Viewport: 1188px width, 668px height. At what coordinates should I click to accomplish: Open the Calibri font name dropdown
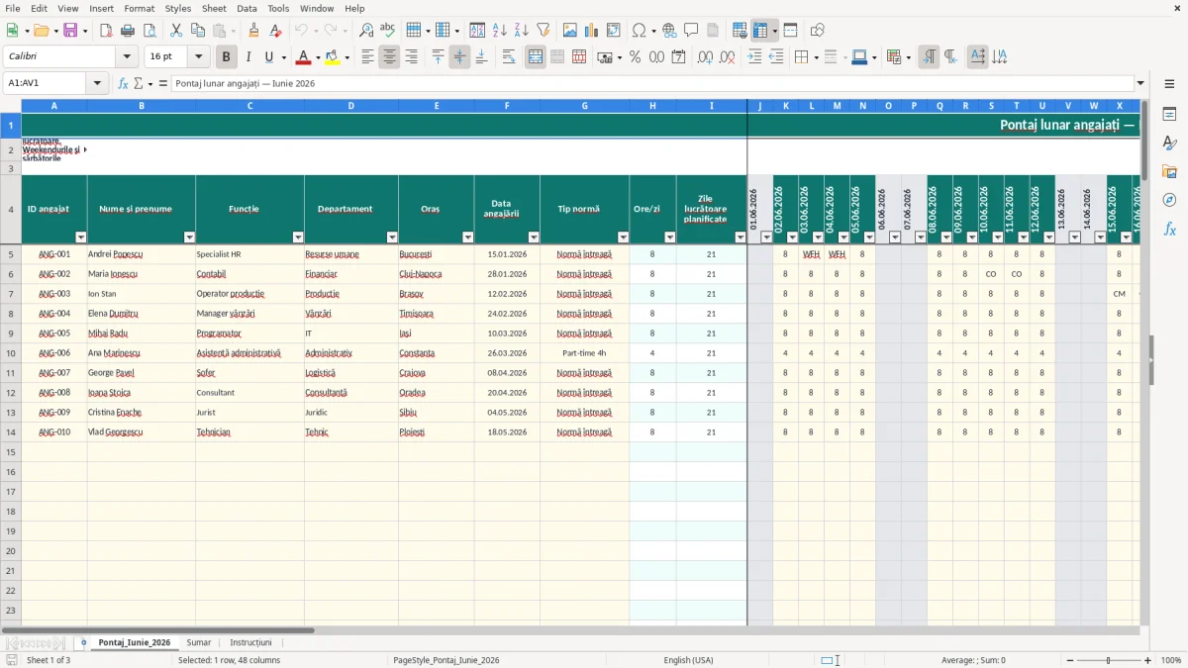[127, 57]
